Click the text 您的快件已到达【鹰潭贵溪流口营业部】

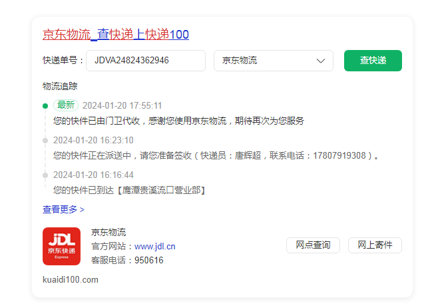pos(129,190)
